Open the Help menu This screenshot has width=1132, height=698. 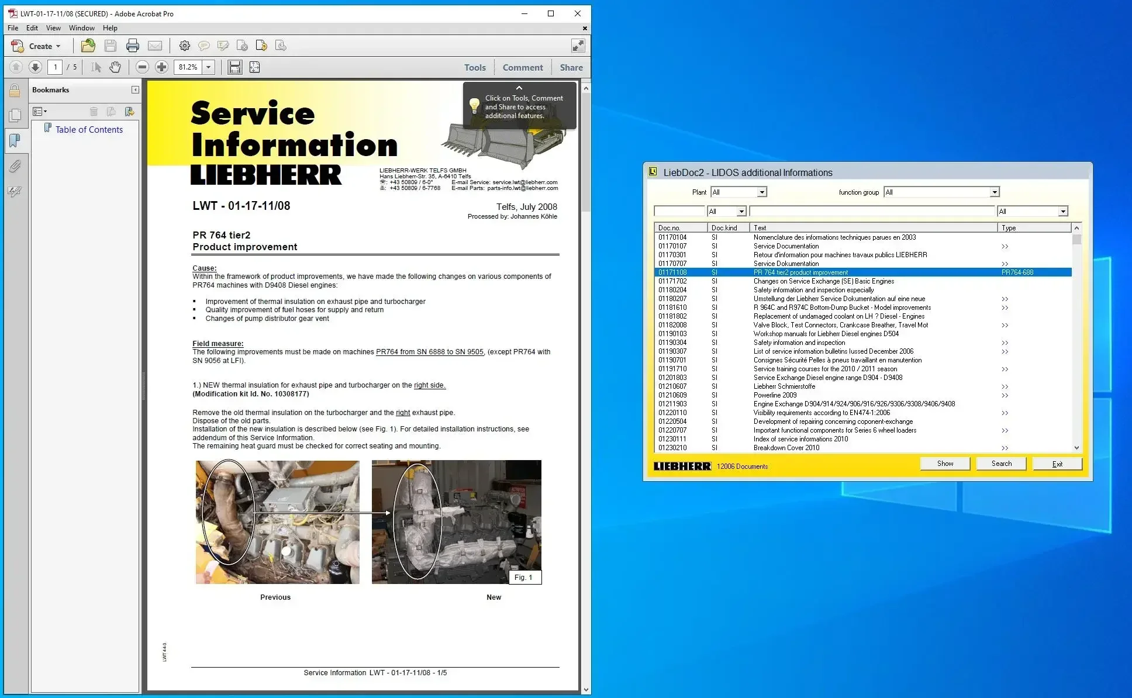pos(110,28)
